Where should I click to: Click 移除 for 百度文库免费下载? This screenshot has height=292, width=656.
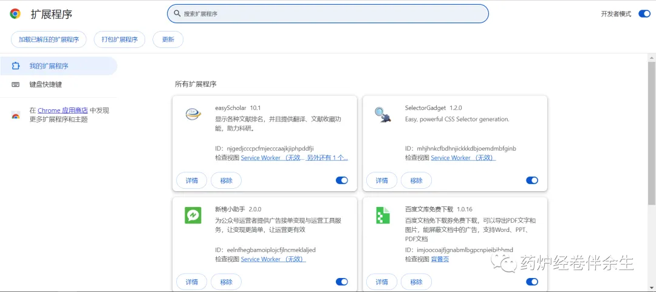416,282
